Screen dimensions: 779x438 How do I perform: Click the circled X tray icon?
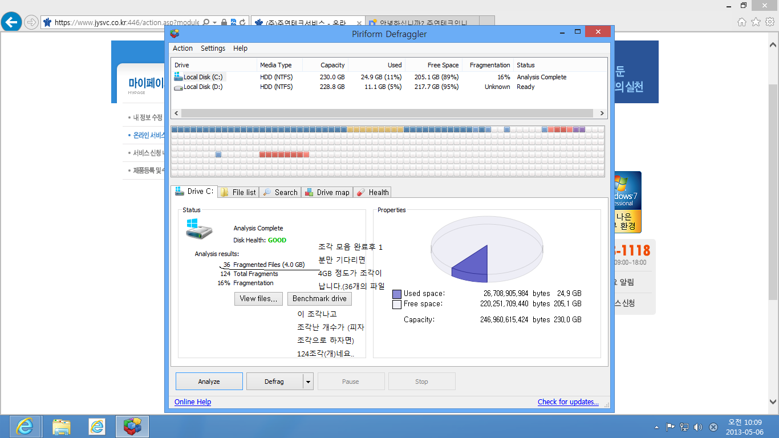point(713,427)
